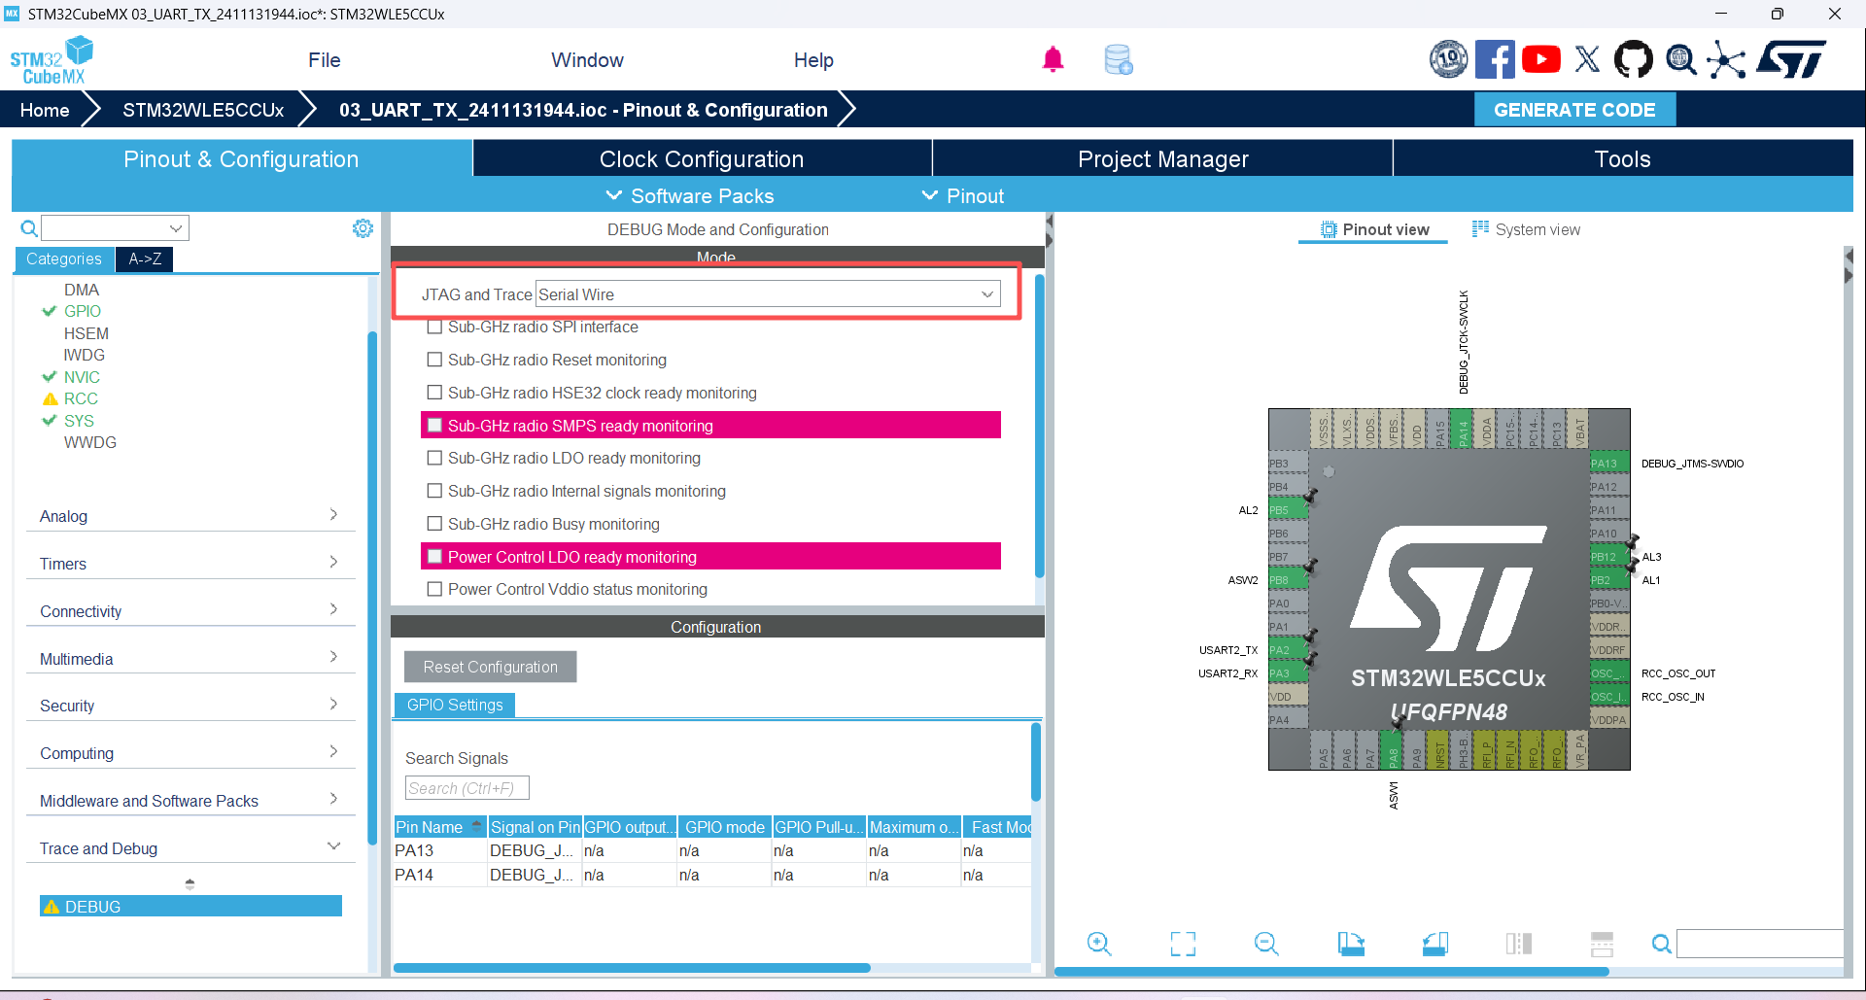1866x1000 pixels.
Task: Rotate chip view clockwise icon
Action: coord(1351,944)
